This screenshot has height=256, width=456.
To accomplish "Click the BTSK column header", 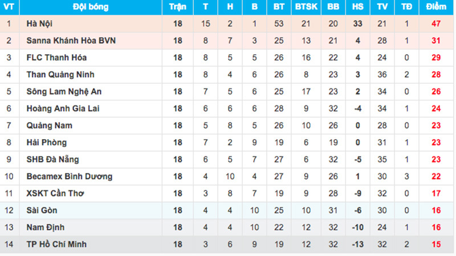I will [306, 7].
